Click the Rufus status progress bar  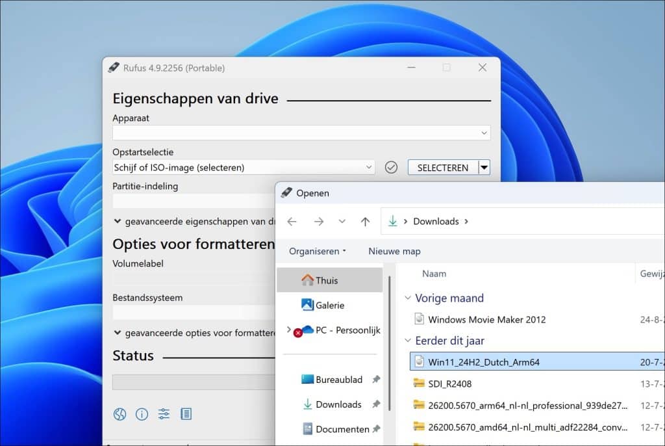194,382
